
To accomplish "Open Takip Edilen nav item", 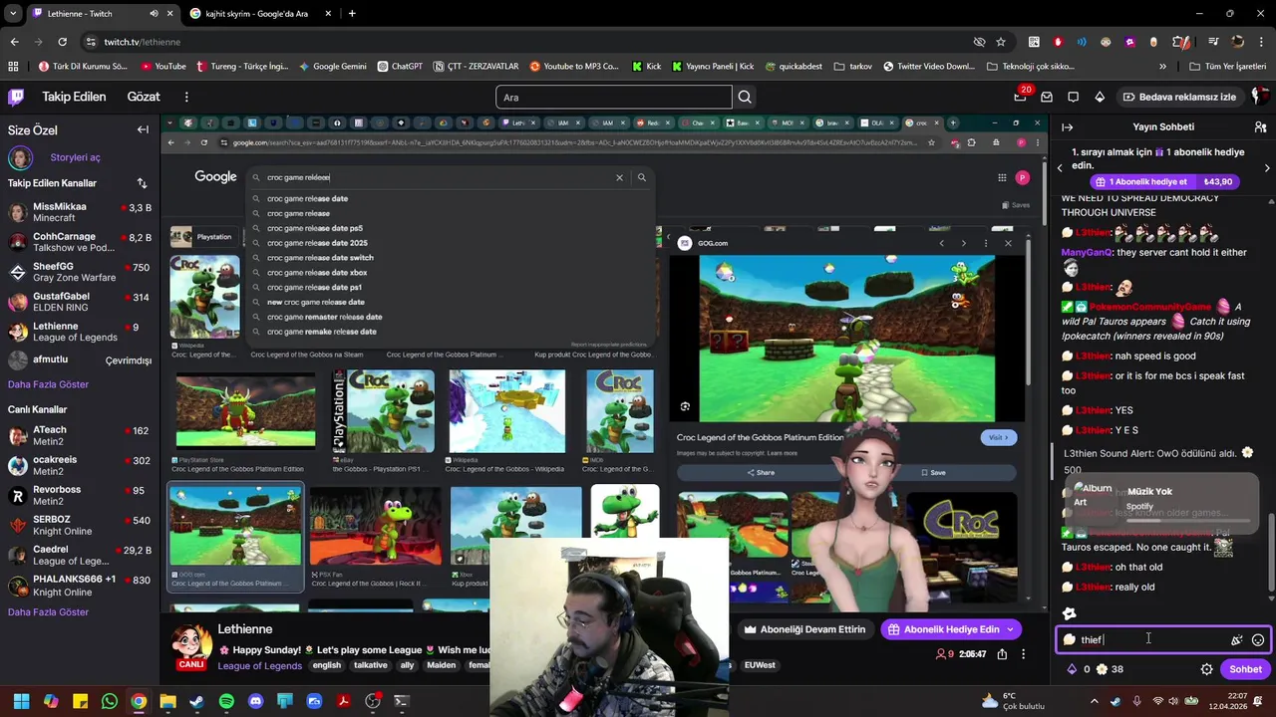I will (x=74, y=97).
